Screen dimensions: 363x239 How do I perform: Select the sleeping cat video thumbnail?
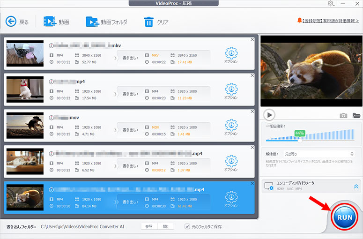25,161
